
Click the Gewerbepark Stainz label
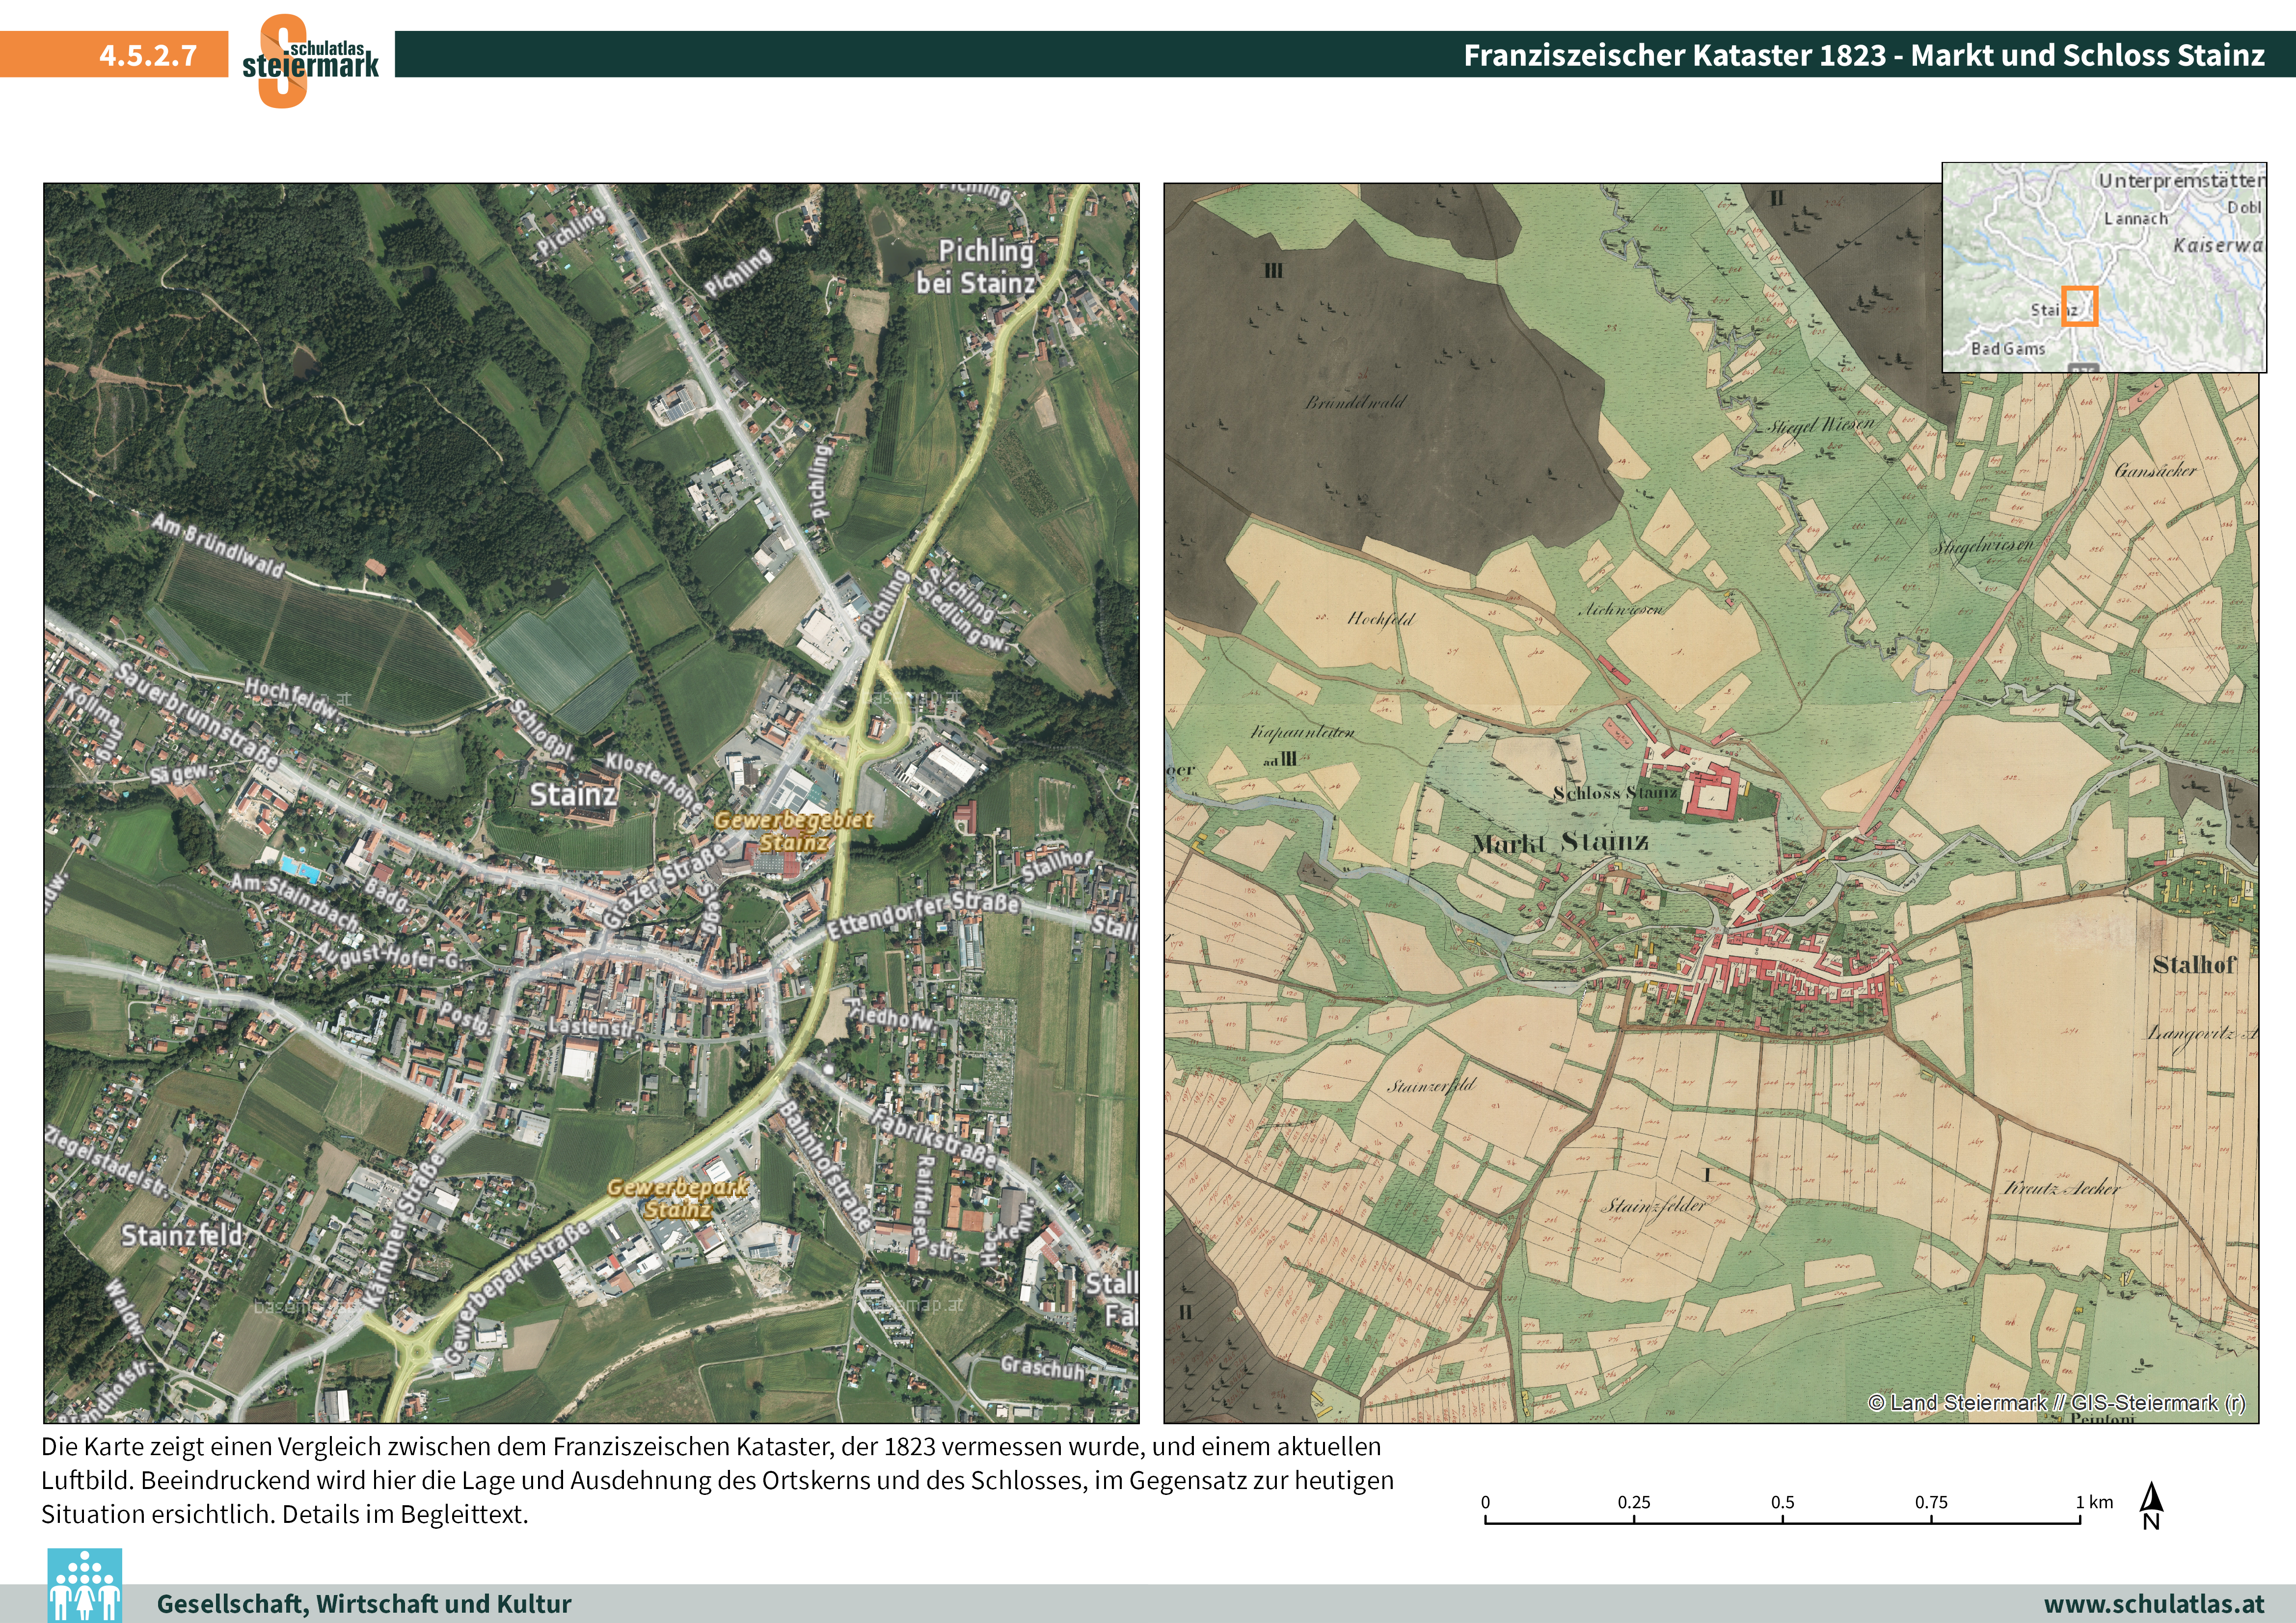point(677,1198)
